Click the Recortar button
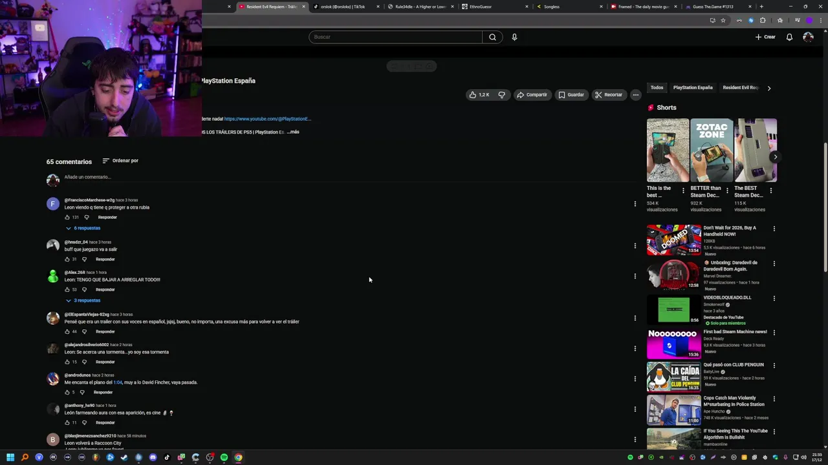This screenshot has height=465, width=828. point(609,95)
